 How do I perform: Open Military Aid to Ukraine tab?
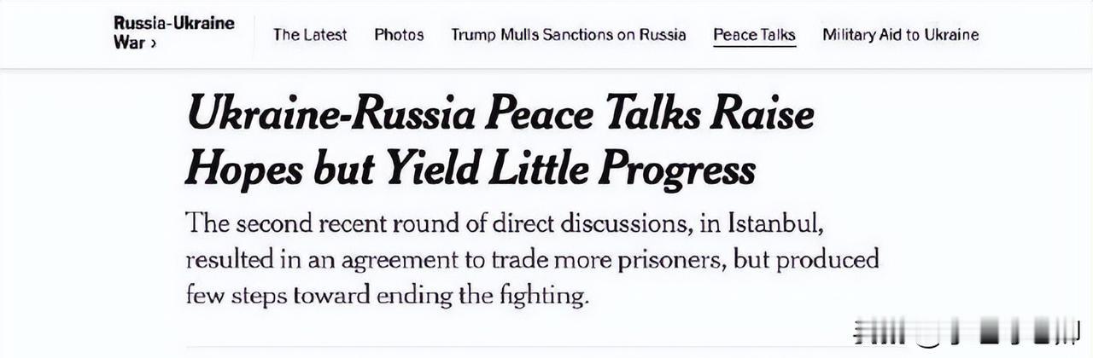click(901, 35)
